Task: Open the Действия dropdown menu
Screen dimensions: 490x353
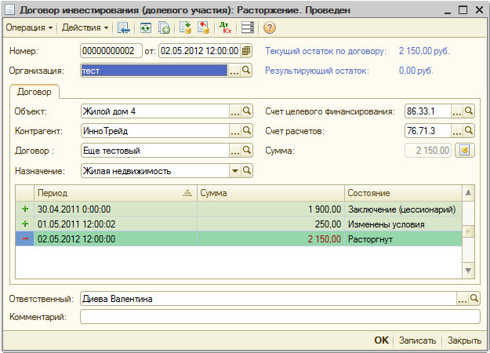Action: point(85,27)
